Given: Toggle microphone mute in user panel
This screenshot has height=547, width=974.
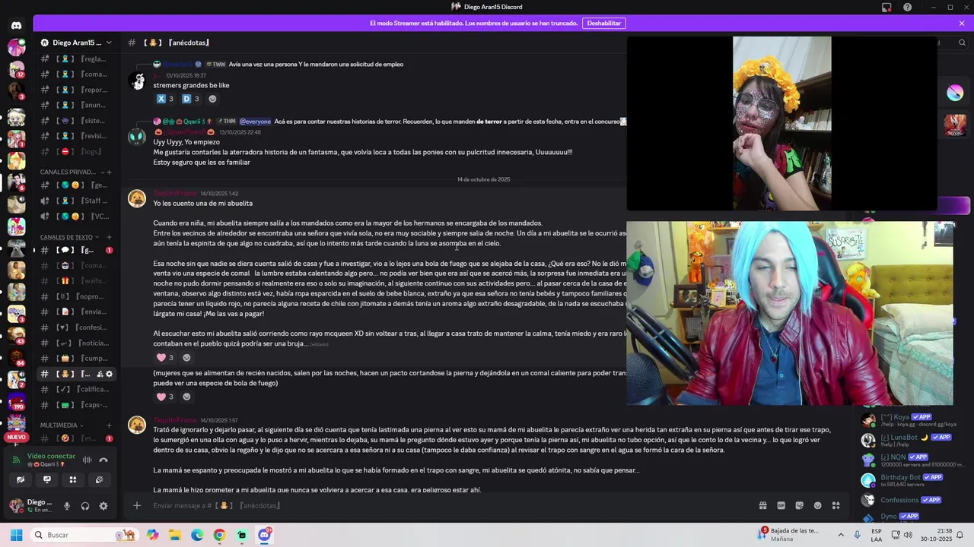Looking at the screenshot, I should [67, 506].
